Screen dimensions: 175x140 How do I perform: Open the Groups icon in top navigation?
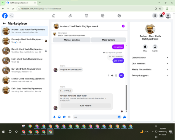click(x=119, y=16)
